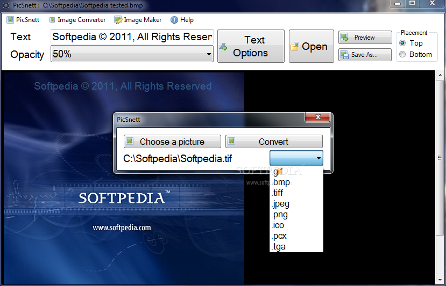Viewport: 446px width, 286px height.
Task: Select .tga from format list
Action: pos(296,247)
